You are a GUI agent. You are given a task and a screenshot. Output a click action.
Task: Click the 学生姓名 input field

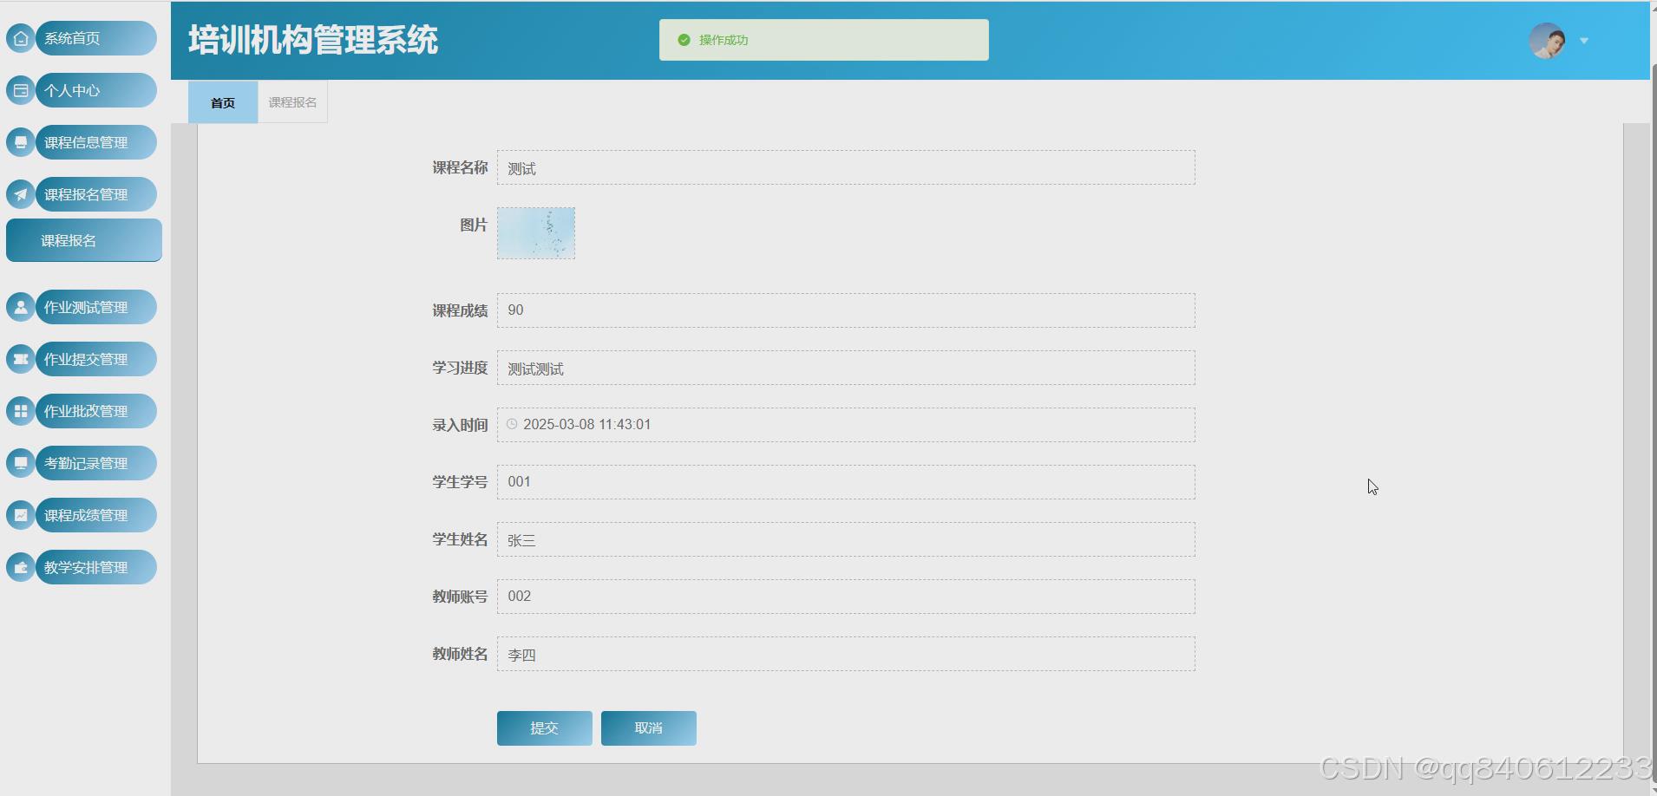(x=846, y=539)
